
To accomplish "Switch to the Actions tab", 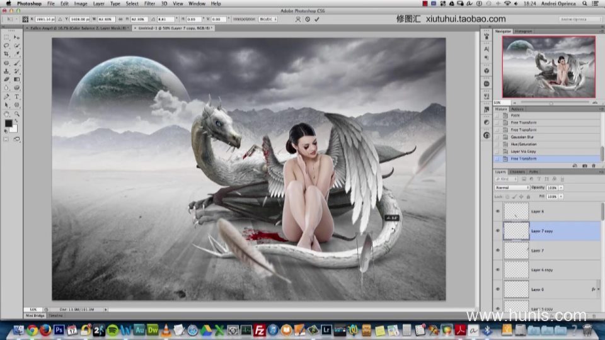I will tap(517, 109).
